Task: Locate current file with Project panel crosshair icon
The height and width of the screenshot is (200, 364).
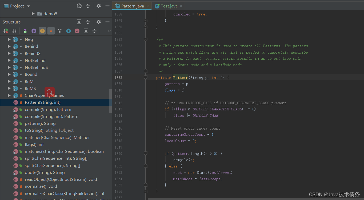Action: pyautogui.click(x=79, y=6)
